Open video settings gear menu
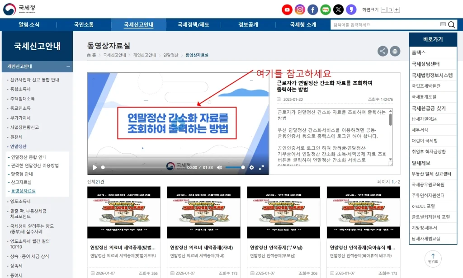463x278 pixels. point(252,167)
